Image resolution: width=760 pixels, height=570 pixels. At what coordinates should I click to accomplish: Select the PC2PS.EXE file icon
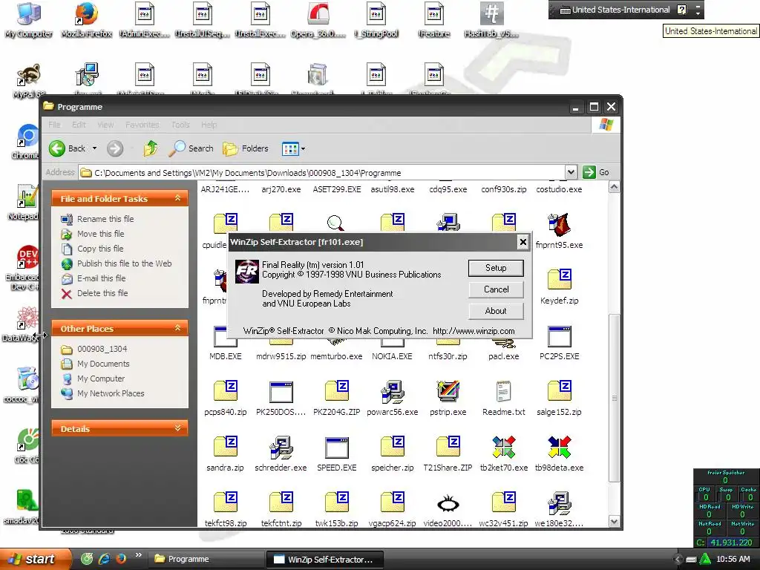pyautogui.click(x=560, y=336)
